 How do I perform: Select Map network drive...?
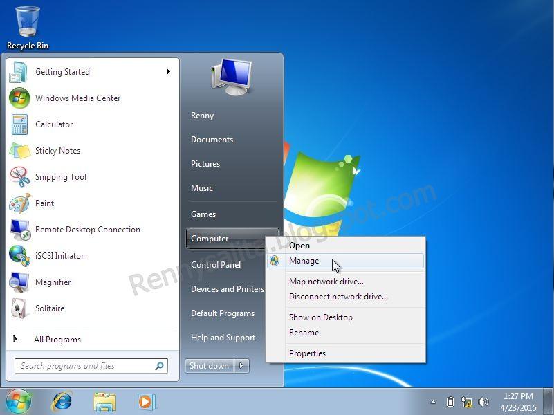pyautogui.click(x=346, y=282)
